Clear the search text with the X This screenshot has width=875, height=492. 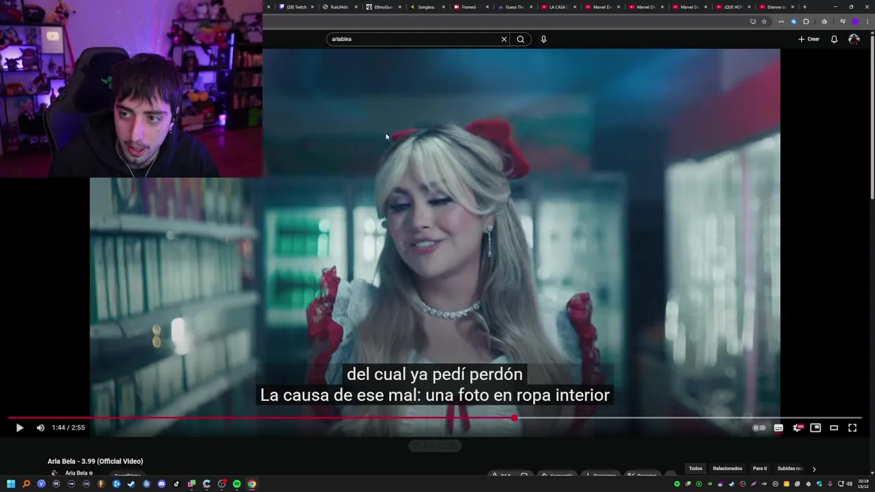[504, 39]
